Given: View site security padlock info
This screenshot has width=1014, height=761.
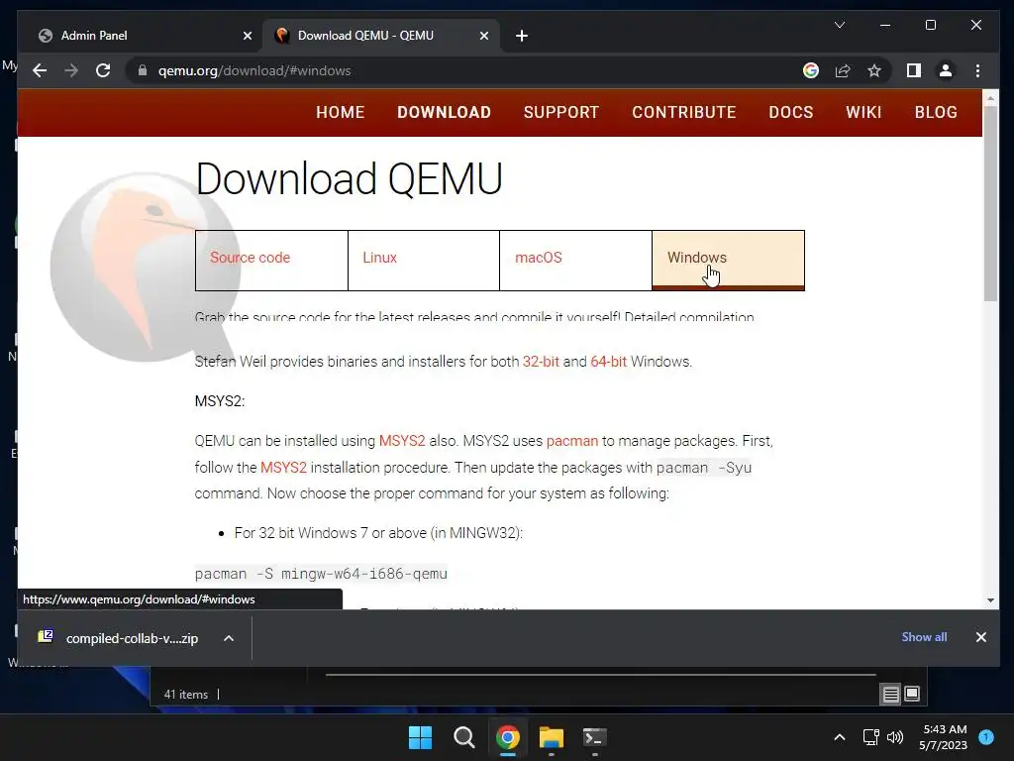Looking at the screenshot, I should (143, 70).
